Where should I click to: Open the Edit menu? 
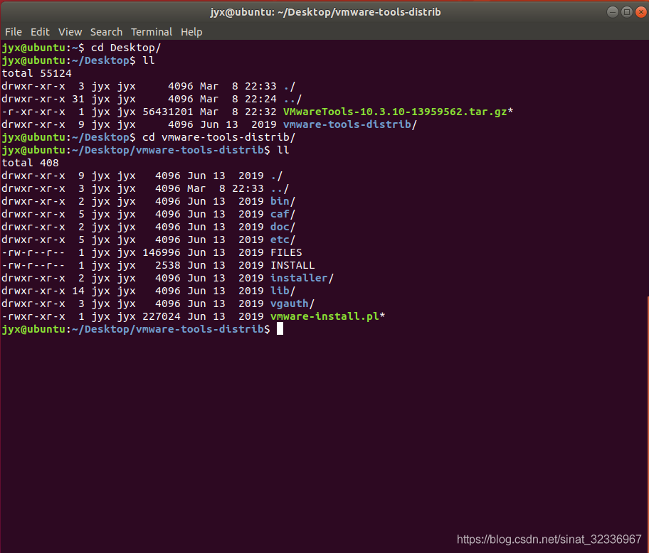40,32
